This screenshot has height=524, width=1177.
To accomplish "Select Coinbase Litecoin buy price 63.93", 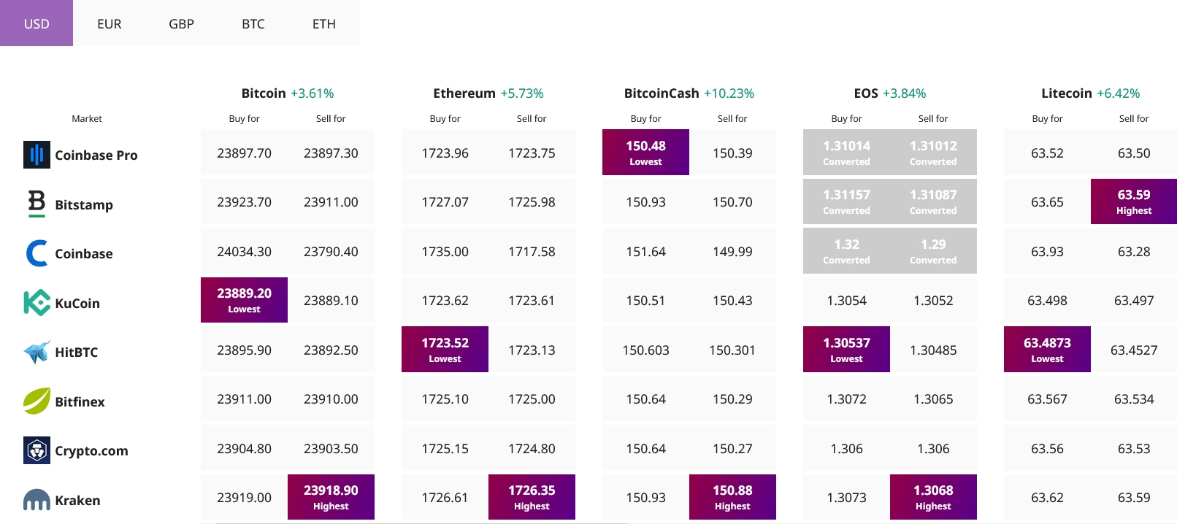I will (1047, 251).
